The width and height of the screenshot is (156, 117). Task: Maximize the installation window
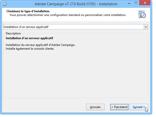(x=136, y=3)
